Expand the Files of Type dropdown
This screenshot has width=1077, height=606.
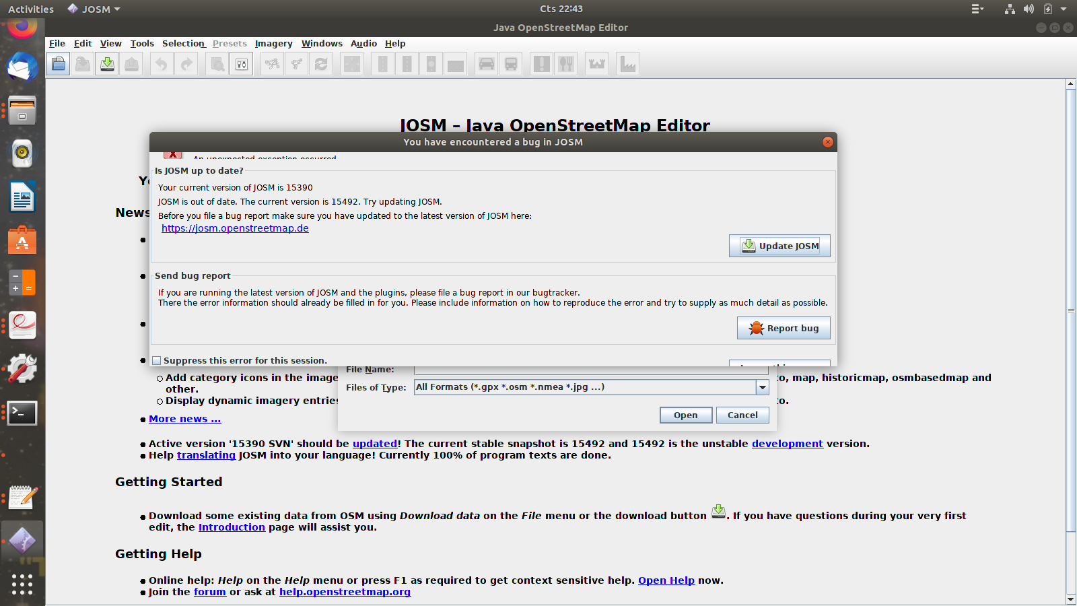762,387
